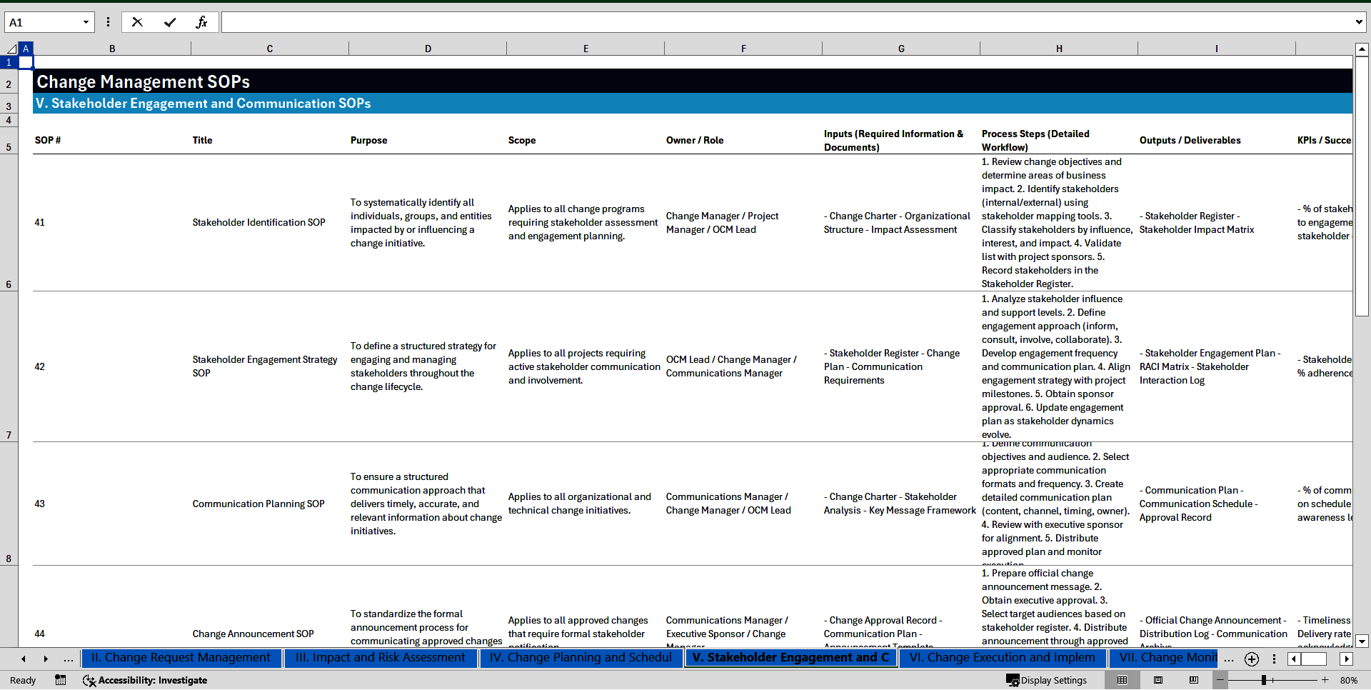
Task: Click the Insert Function fx icon
Action: pos(201,22)
